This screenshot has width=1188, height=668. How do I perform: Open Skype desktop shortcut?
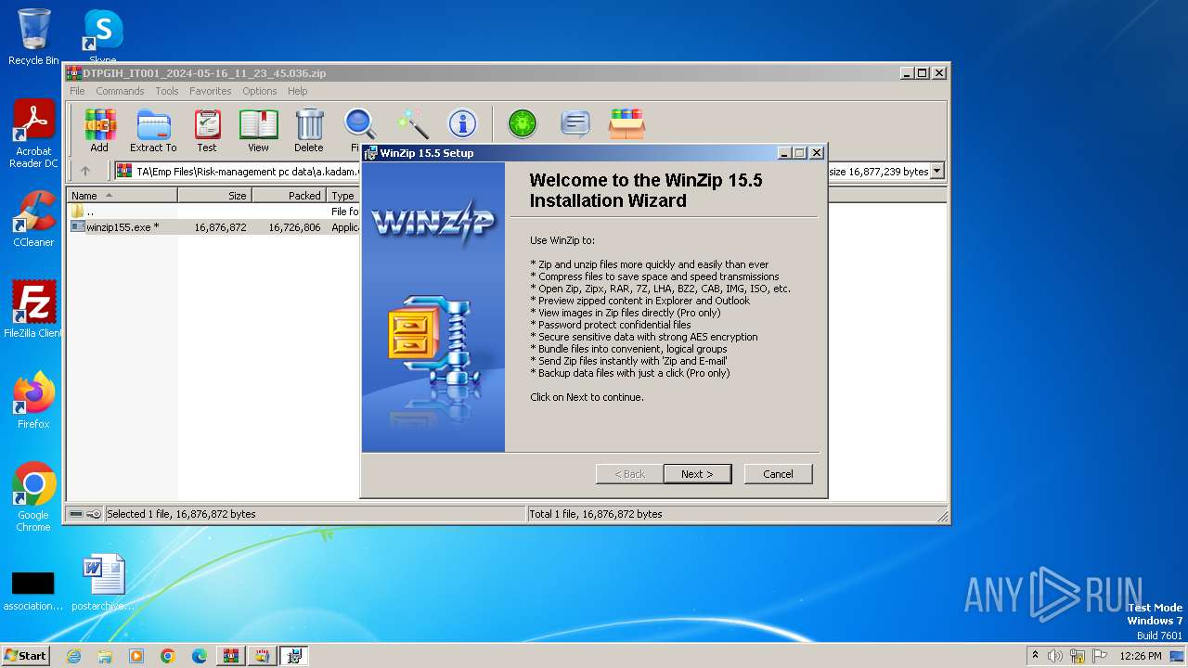click(x=103, y=37)
